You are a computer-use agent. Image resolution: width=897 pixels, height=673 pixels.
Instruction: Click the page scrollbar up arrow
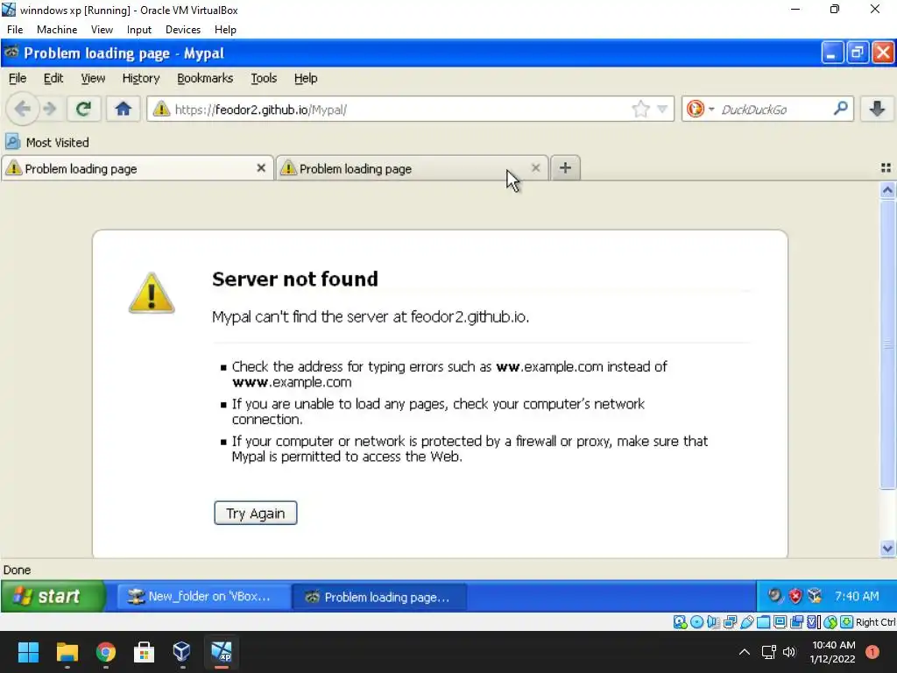[x=887, y=190]
